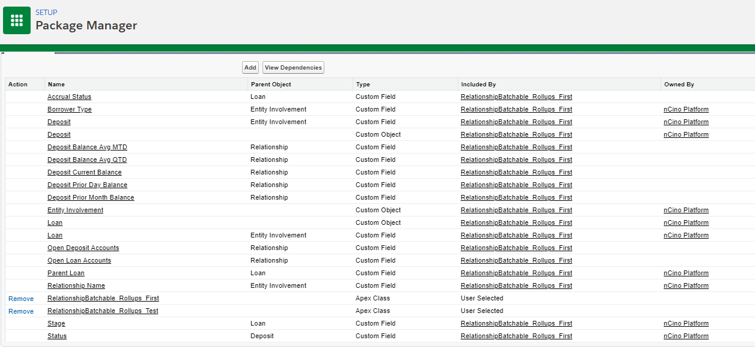
Task: Remove the RelationshipBatchable_Rollups_Test Apex class
Action: pyautogui.click(x=21, y=311)
